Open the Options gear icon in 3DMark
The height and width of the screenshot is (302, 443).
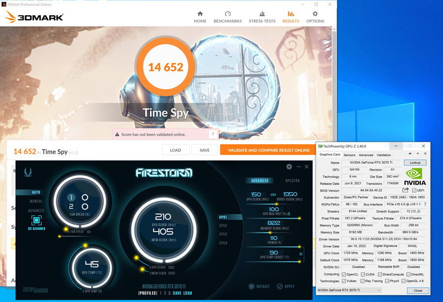point(315,14)
